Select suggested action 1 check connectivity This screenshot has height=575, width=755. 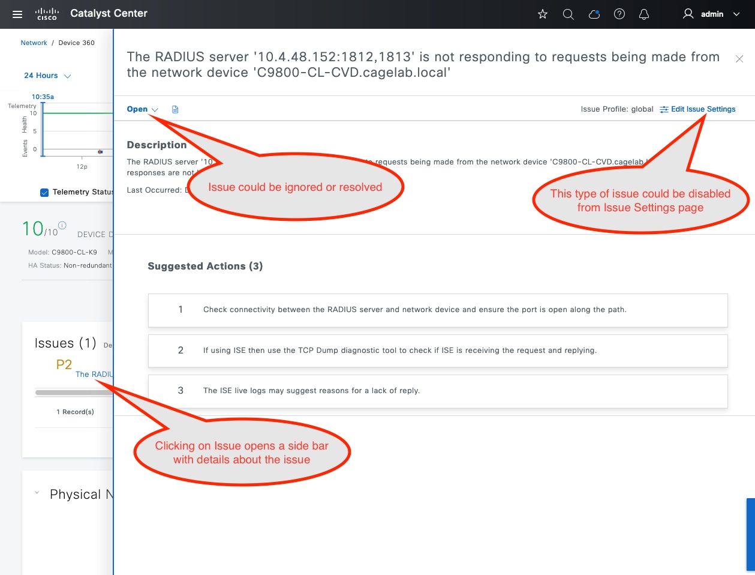click(x=438, y=310)
